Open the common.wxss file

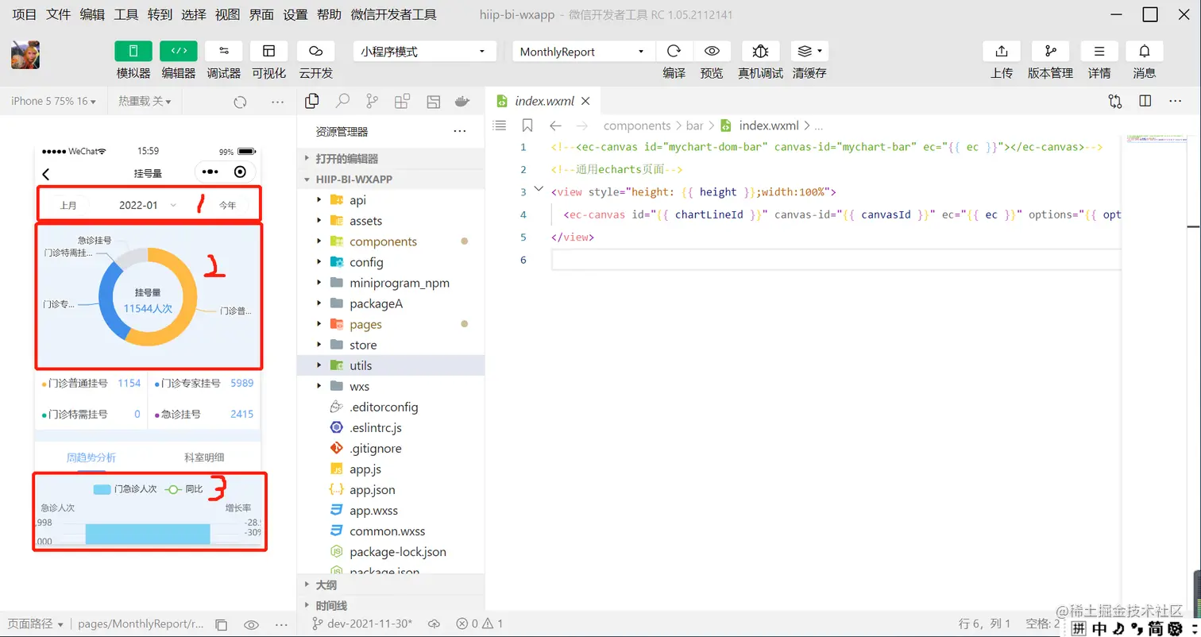[x=391, y=531]
